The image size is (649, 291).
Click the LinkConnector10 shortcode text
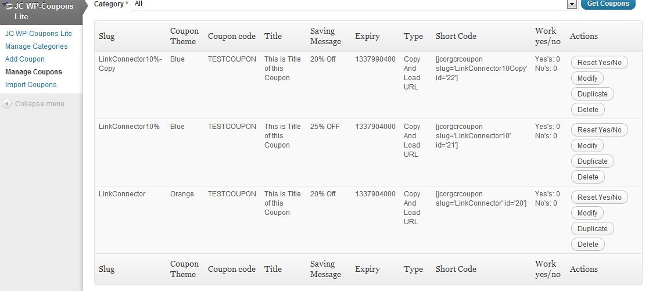click(x=473, y=136)
